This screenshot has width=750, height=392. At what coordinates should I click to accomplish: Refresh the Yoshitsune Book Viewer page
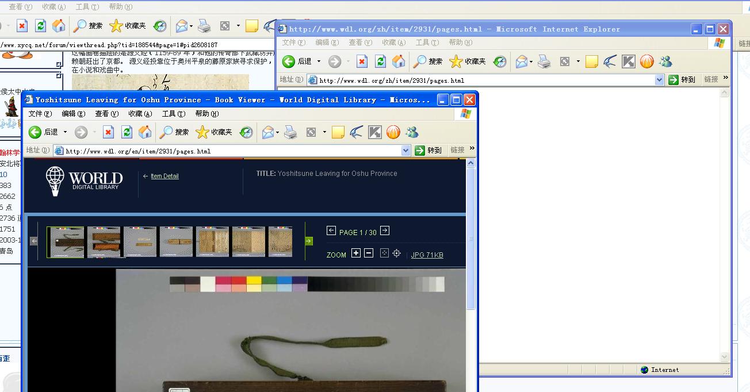(x=127, y=132)
